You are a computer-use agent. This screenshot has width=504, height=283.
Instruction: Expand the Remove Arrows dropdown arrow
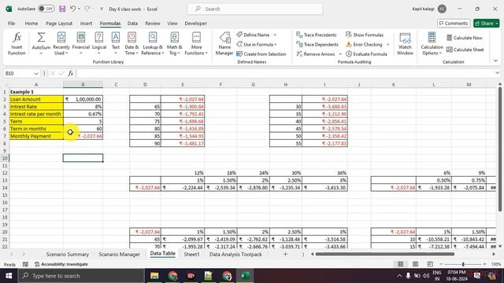pyautogui.click(x=340, y=54)
